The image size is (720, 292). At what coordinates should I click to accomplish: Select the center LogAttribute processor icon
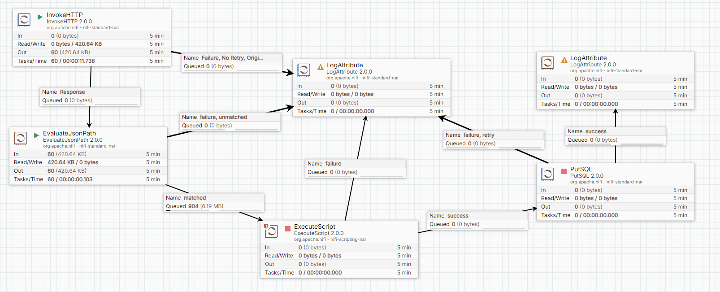pos(304,70)
